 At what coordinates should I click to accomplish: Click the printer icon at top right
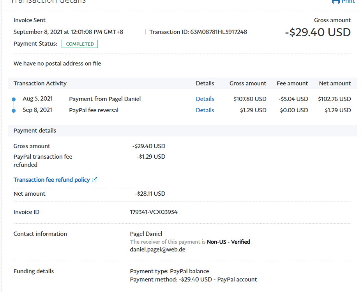coord(336,2)
